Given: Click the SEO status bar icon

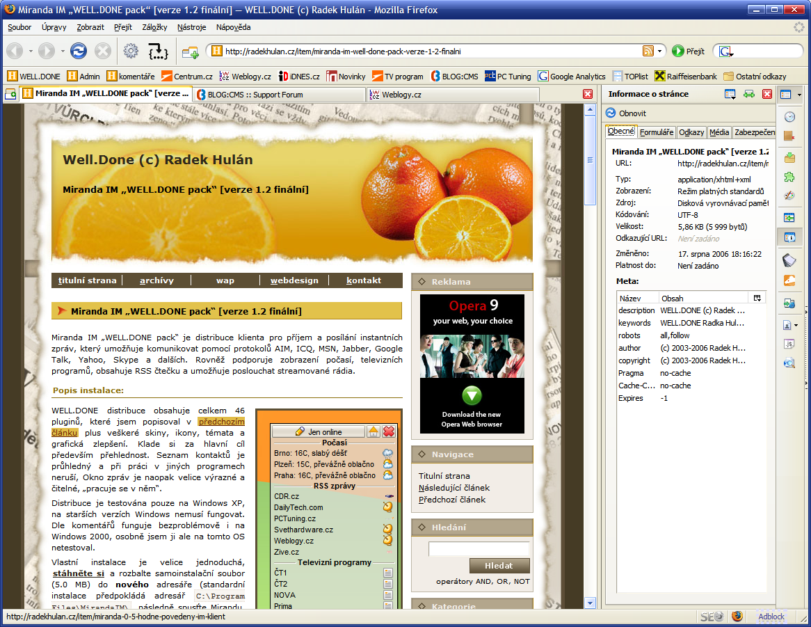Looking at the screenshot, I should click(712, 617).
